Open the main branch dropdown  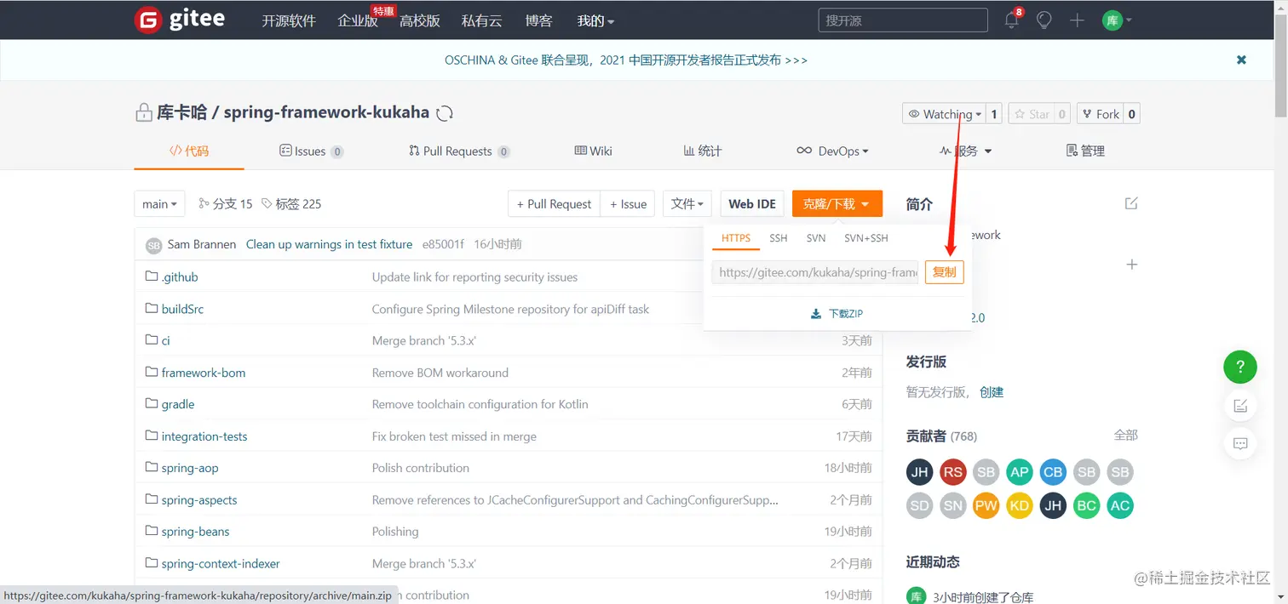[160, 203]
